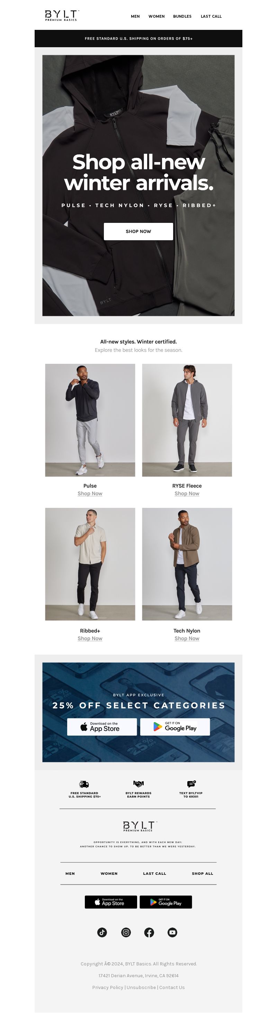
Task: Tap the Google Play button in blue banner
Action: tap(175, 727)
